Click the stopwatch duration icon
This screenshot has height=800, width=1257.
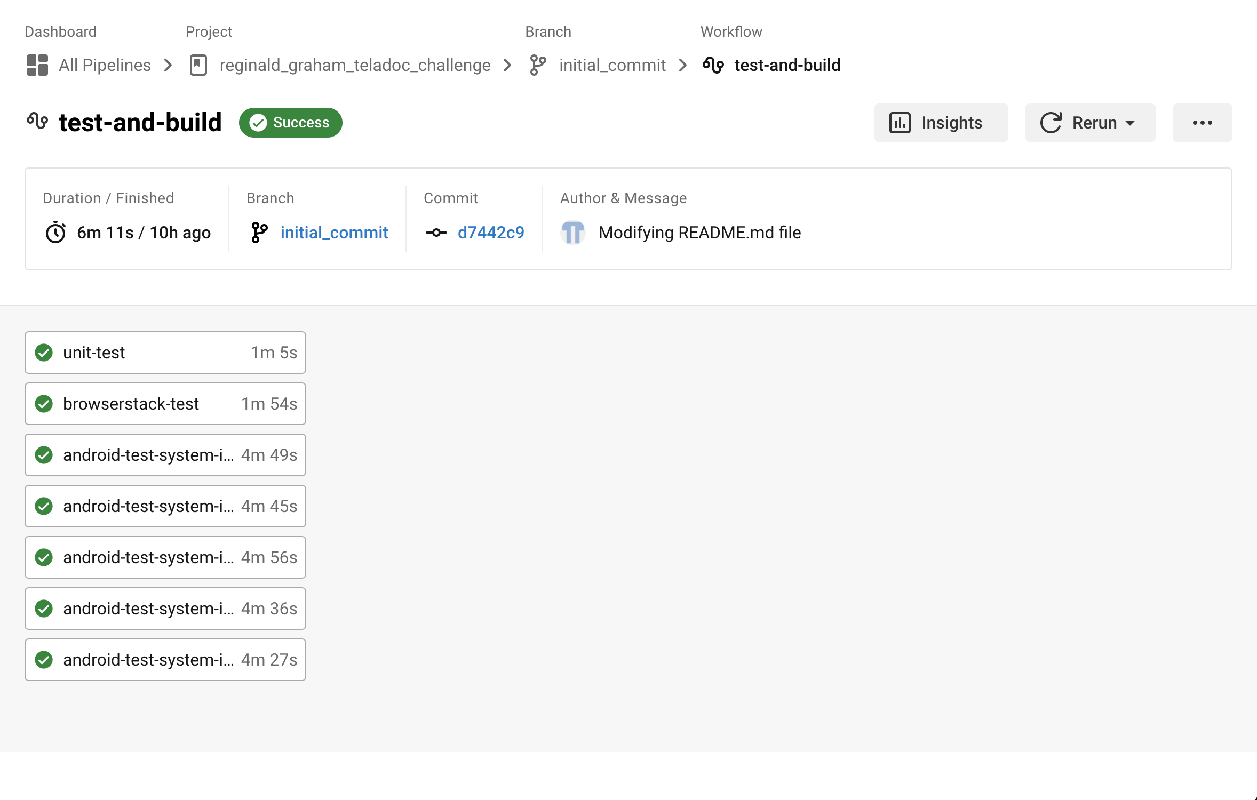point(55,233)
